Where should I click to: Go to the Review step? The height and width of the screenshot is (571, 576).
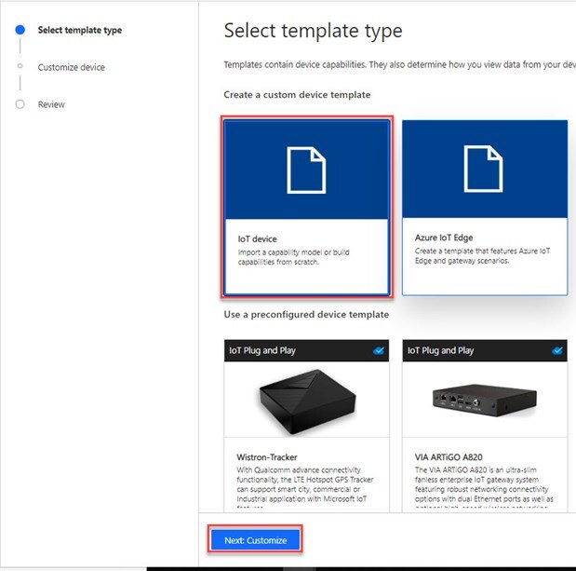[x=51, y=104]
